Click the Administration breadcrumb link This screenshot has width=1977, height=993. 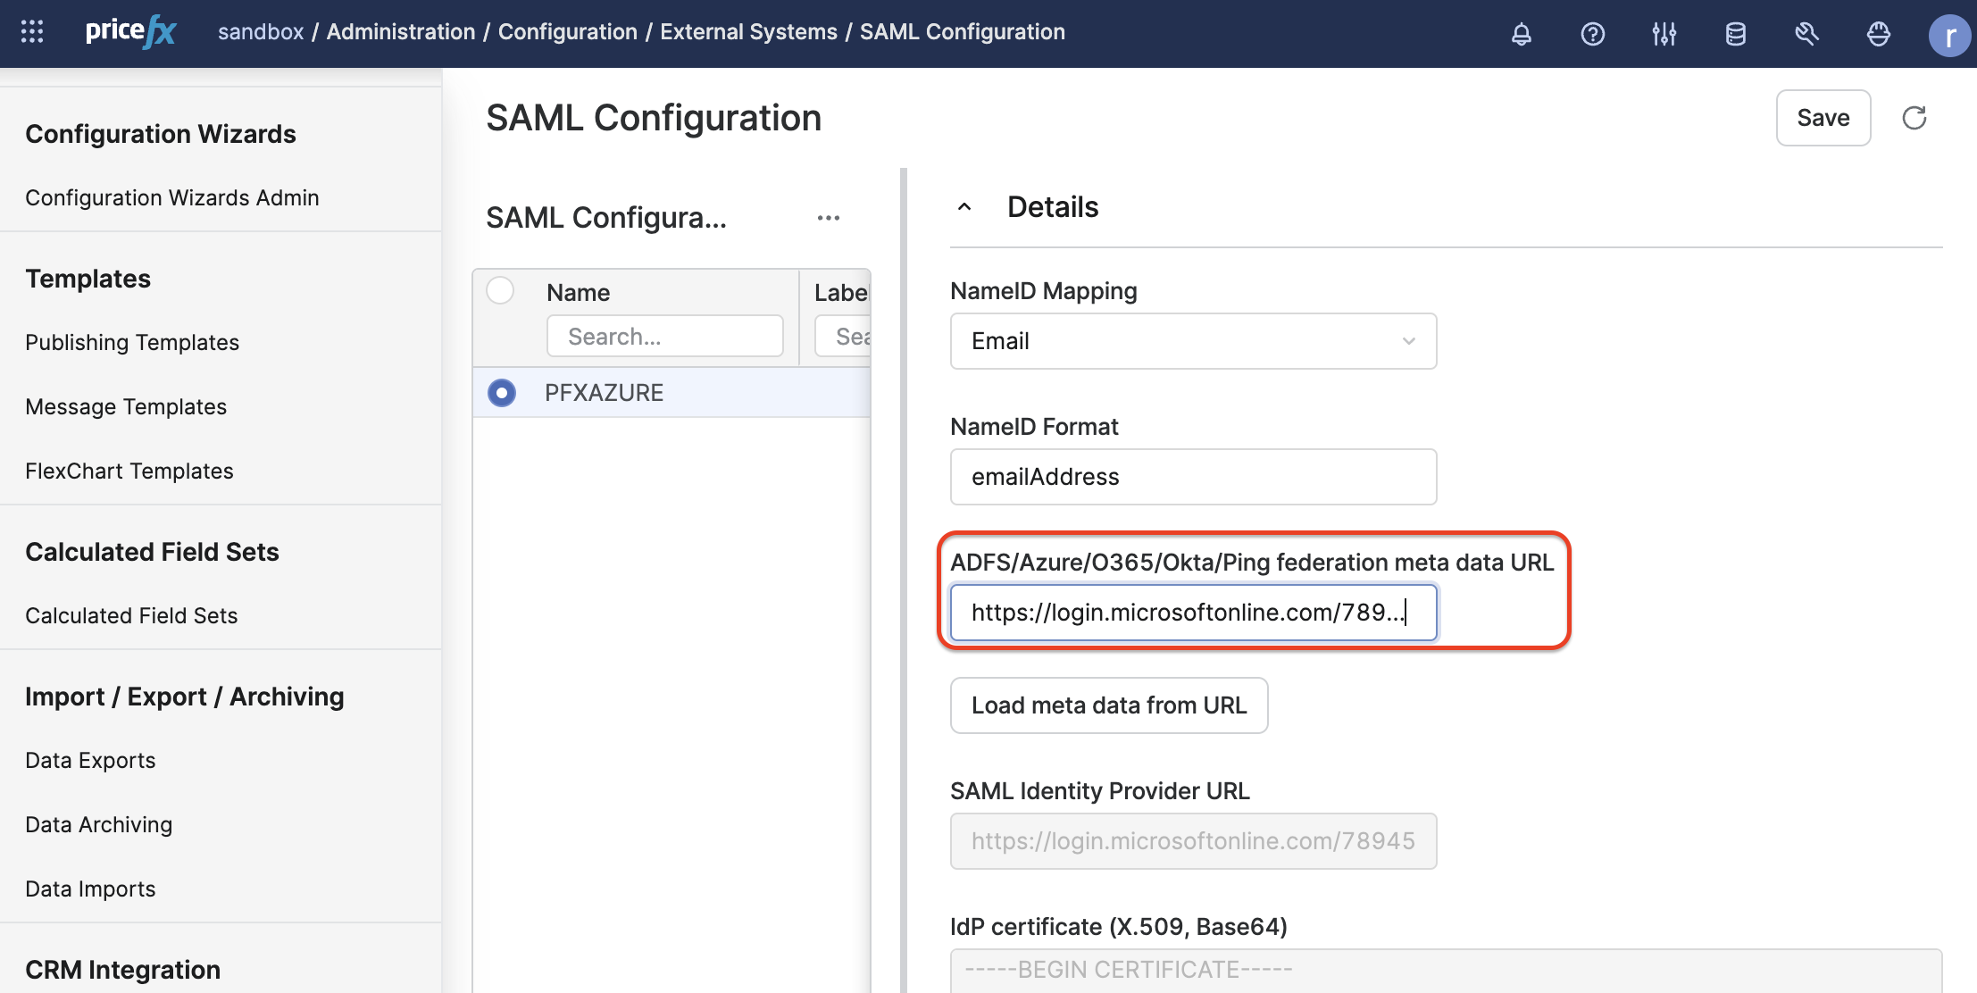(x=400, y=32)
